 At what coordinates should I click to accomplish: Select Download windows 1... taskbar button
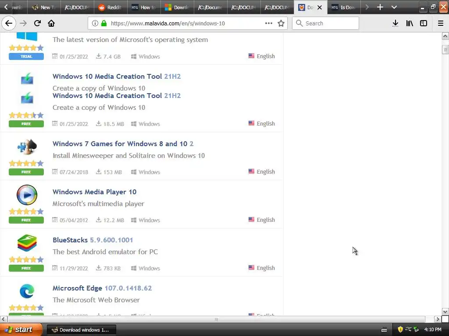point(81,330)
